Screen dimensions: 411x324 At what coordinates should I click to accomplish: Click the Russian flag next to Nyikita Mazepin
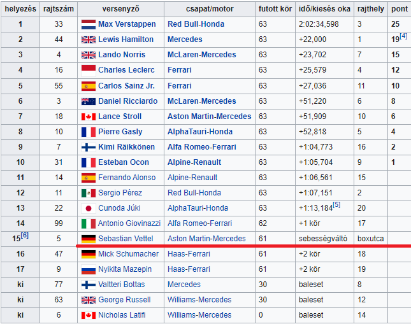88,269
